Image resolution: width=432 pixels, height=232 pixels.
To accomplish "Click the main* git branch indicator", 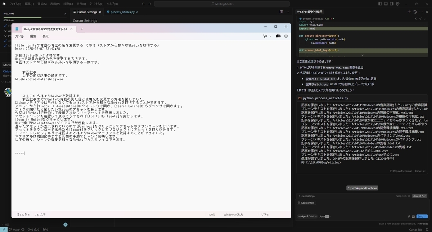I will (x=15, y=229).
